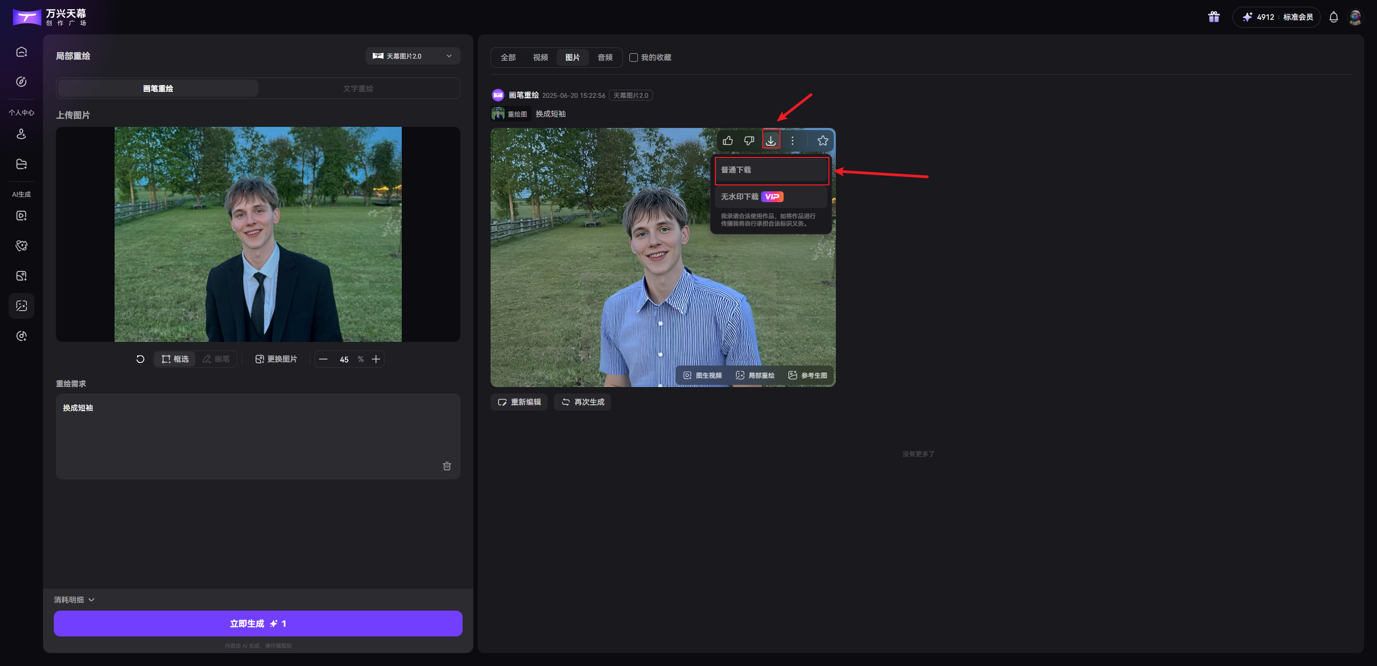
Task: Increase zoom with plus button
Action: point(376,359)
